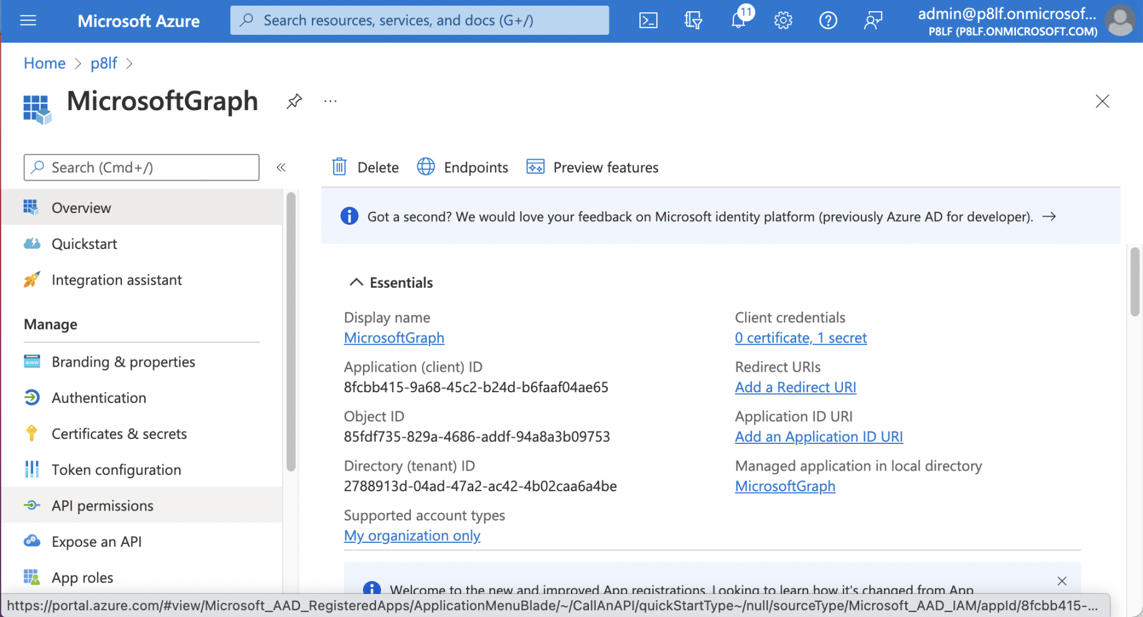Pin MicrosoftGraph with the pin icon
The height and width of the screenshot is (617, 1143).
pos(294,101)
